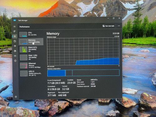This screenshot has width=156, height=117.
Task: Click the Slots used label
Action: click(x=80, y=82)
